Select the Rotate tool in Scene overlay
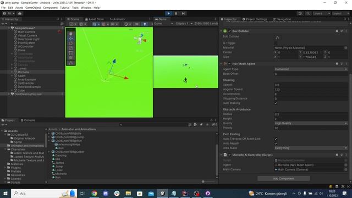The height and width of the screenshot is (198, 352). pyautogui.click(x=71, y=43)
